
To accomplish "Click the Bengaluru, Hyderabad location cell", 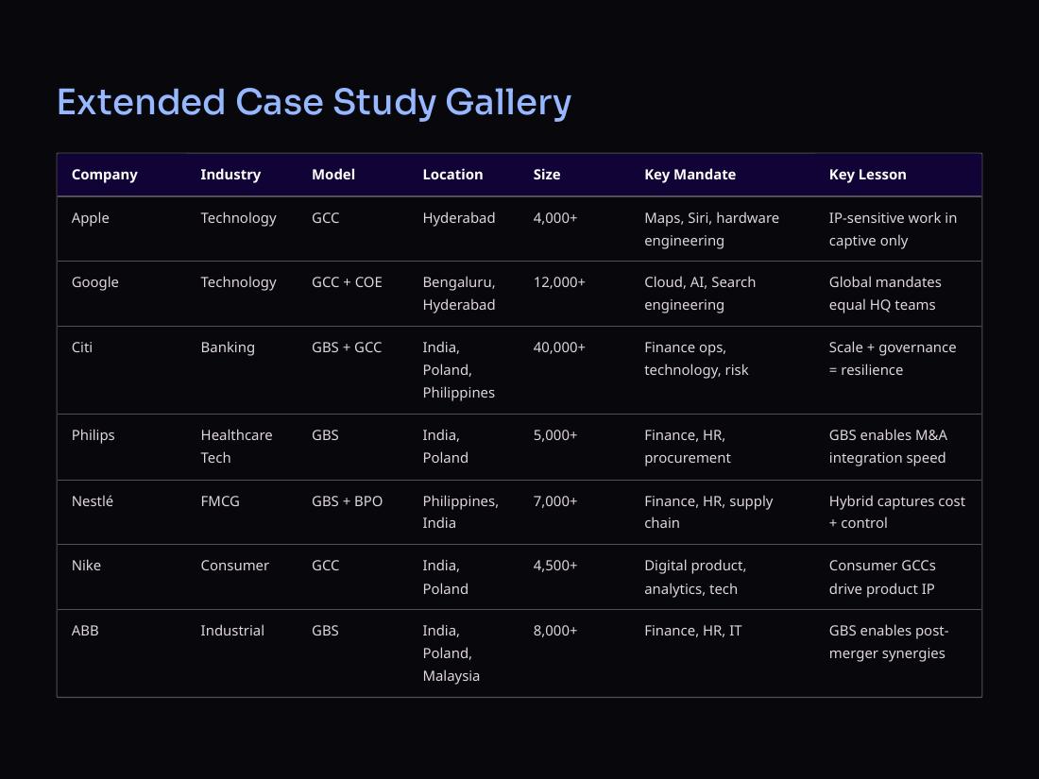I will click(x=459, y=294).
